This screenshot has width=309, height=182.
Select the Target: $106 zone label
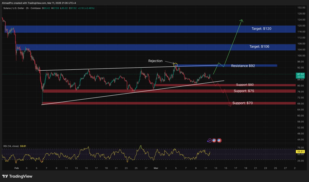coord(259,47)
